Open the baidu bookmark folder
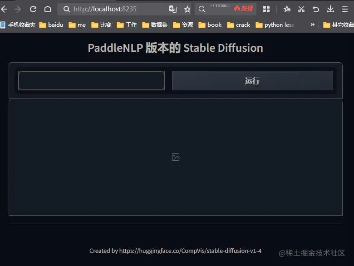 51,25
